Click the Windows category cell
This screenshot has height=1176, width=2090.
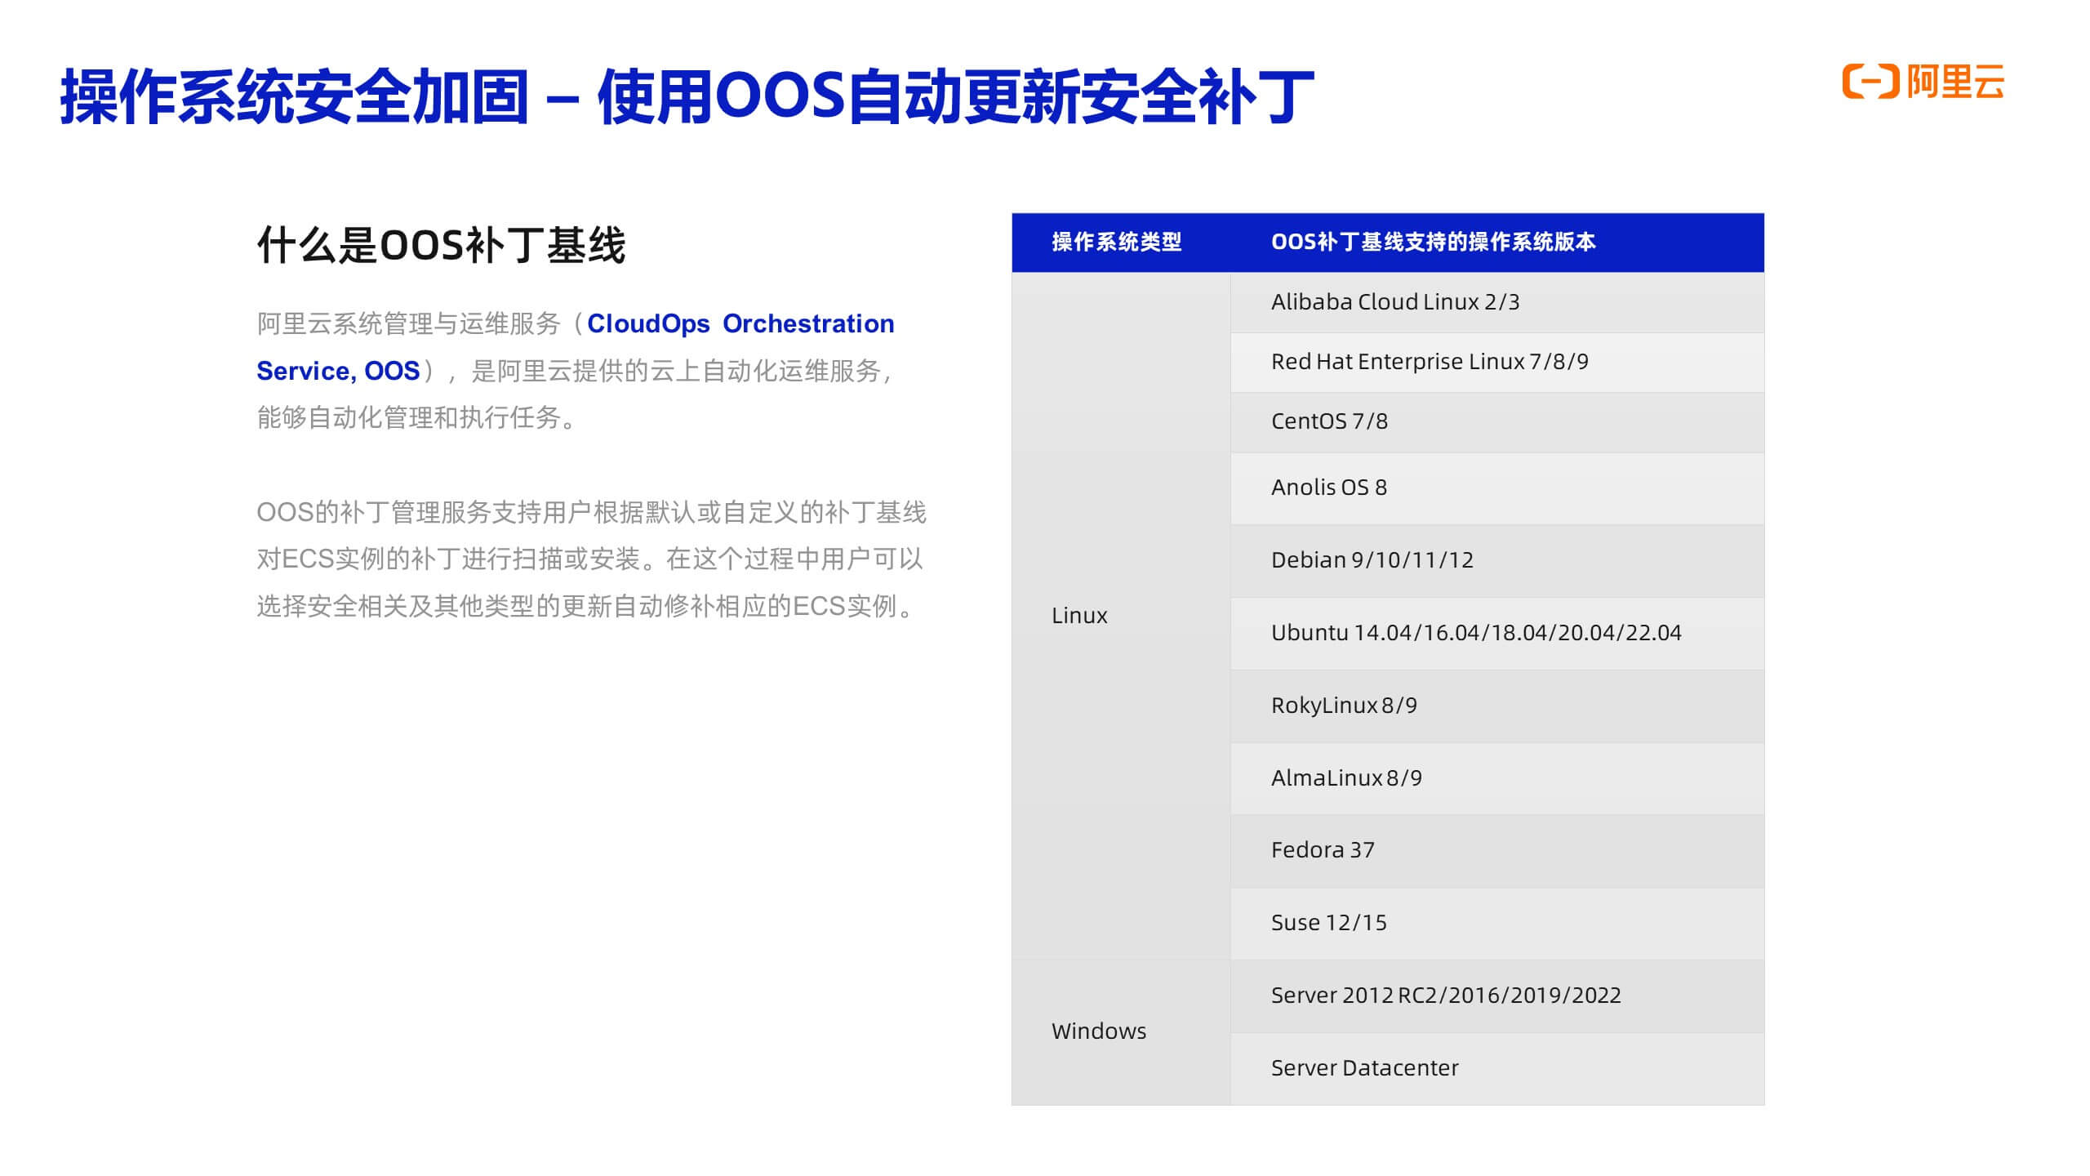1121,1032
